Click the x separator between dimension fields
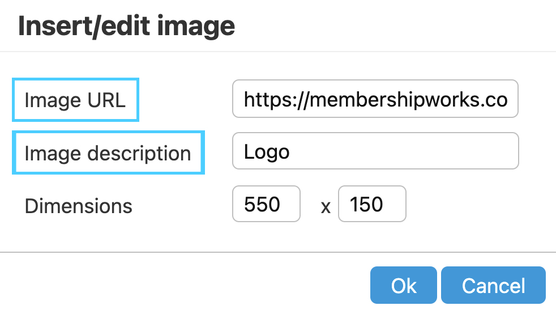Screen dimensions: 556x314 [x=326, y=207]
